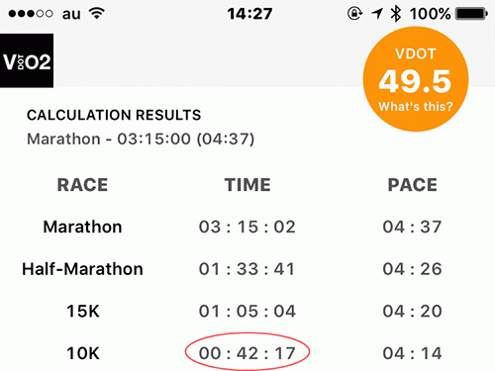Select the PACE column header
The width and height of the screenshot is (495, 371).
(413, 185)
